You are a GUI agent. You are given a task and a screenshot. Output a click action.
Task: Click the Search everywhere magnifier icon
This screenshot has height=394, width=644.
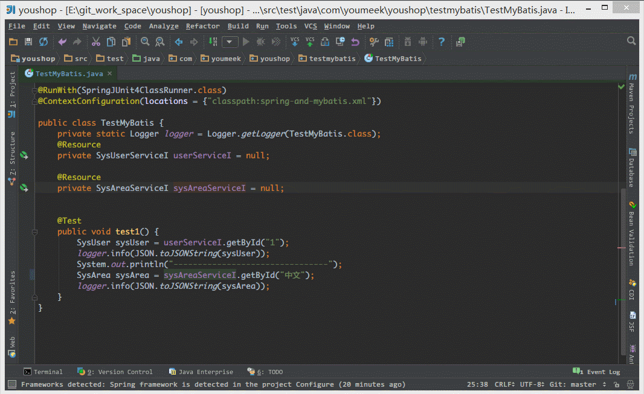point(631,40)
